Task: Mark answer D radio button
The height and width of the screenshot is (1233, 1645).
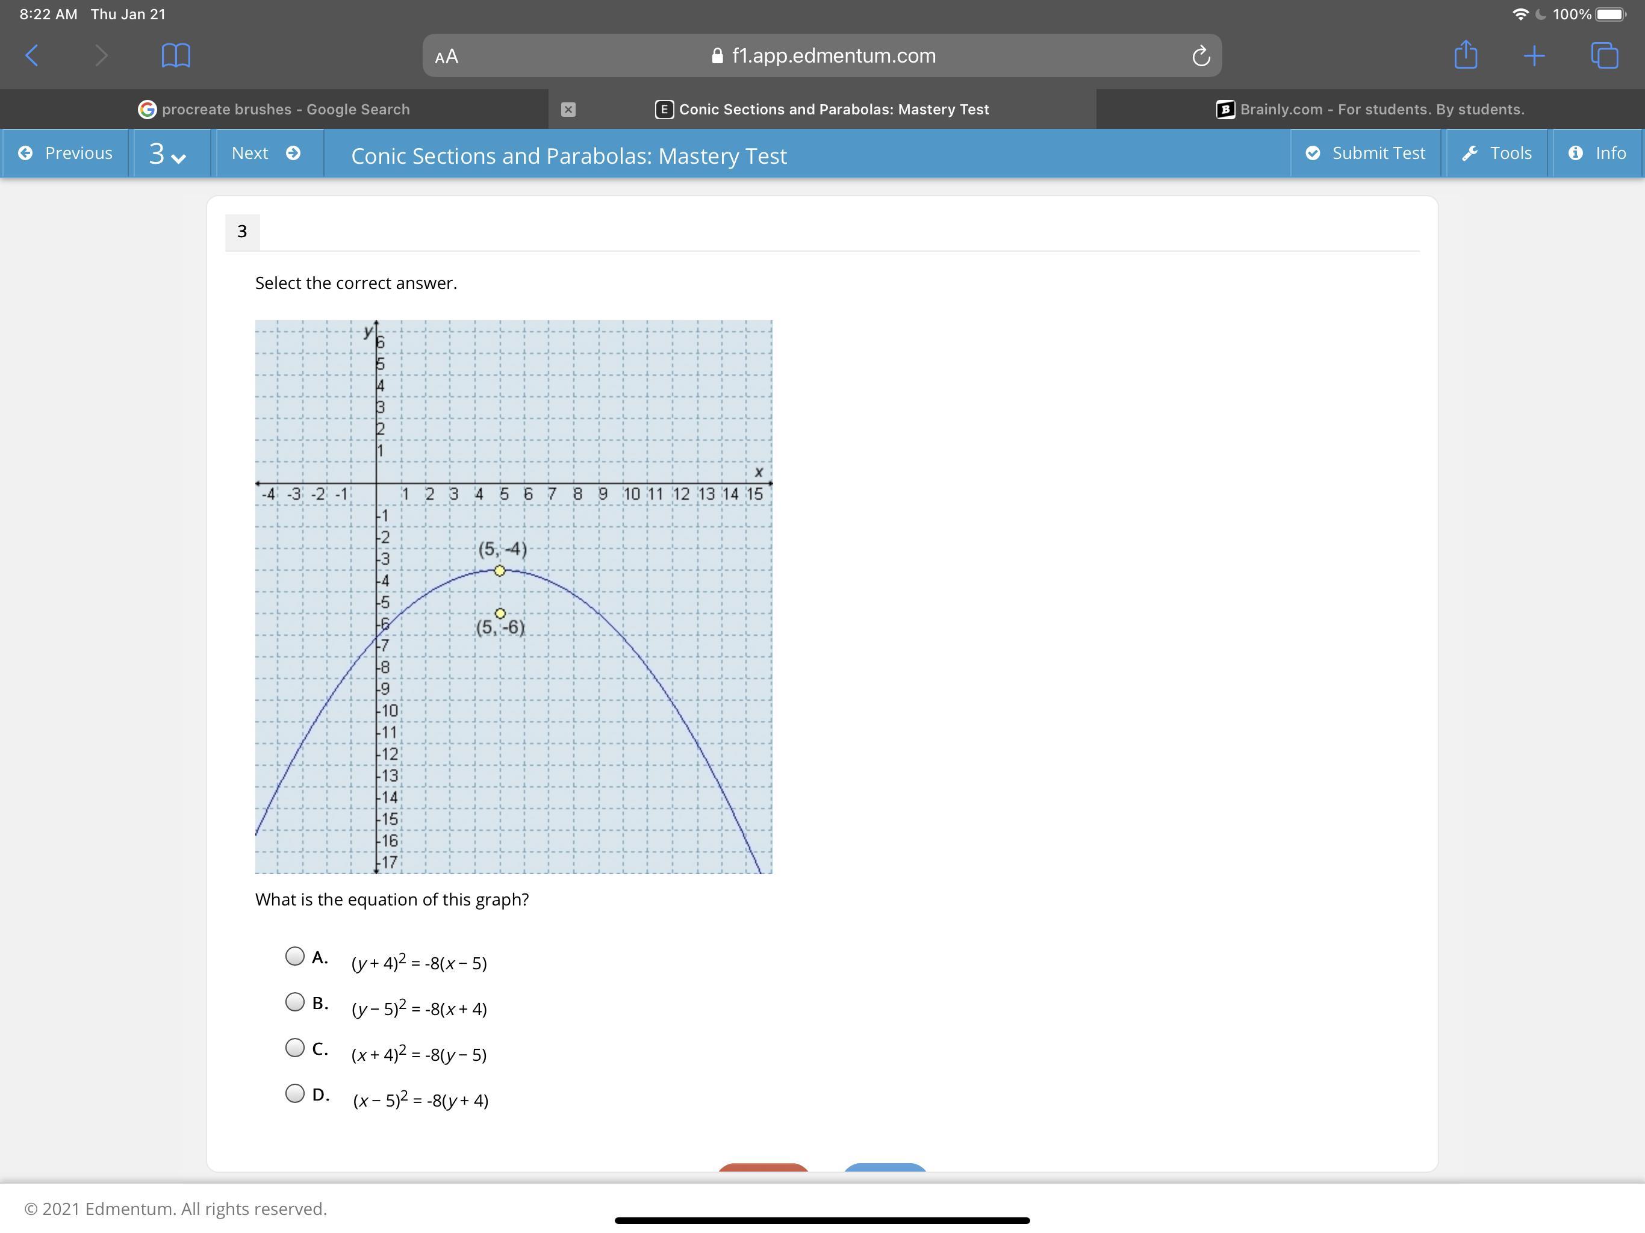Action: pos(295,1093)
